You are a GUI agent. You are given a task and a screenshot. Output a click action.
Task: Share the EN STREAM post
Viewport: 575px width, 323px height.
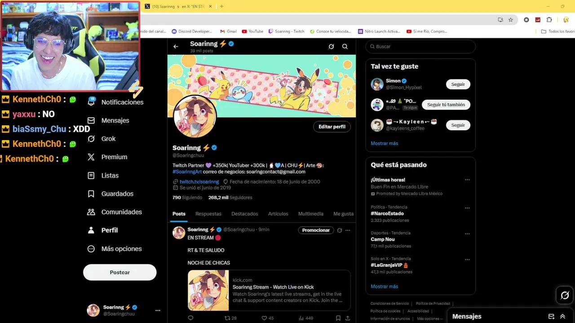pos(348,318)
